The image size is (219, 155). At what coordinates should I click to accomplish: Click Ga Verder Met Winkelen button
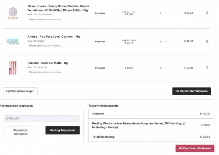[x=191, y=91]
